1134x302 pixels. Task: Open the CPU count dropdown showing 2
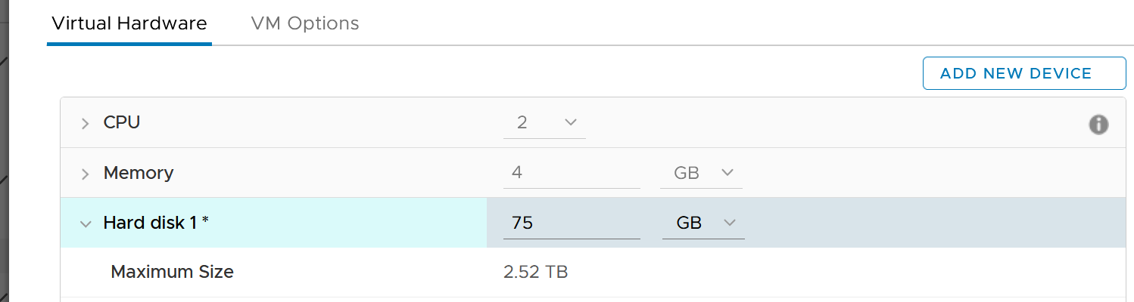(544, 123)
